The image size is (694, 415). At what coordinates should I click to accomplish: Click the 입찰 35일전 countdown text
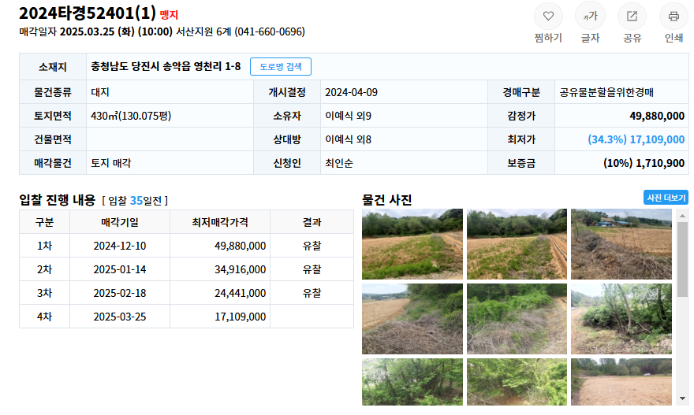click(x=135, y=201)
